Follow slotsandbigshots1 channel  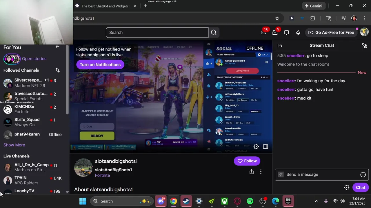tap(247, 161)
